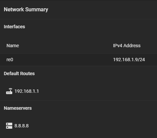Sort by the Name column header

(x=13, y=46)
